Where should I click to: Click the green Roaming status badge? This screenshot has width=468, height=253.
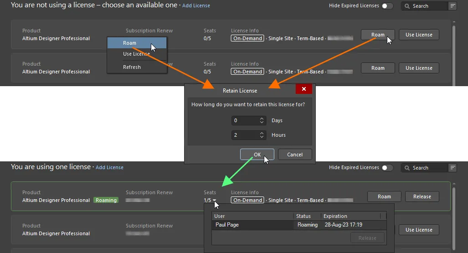pos(106,200)
